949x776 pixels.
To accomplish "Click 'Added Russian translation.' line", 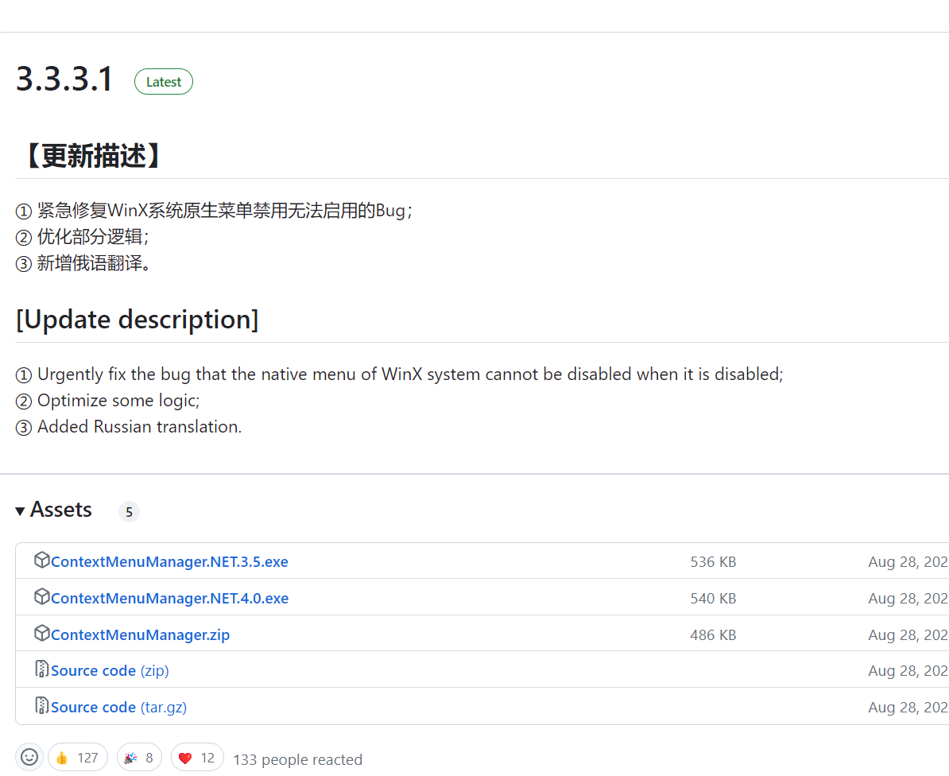I will pos(128,427).
